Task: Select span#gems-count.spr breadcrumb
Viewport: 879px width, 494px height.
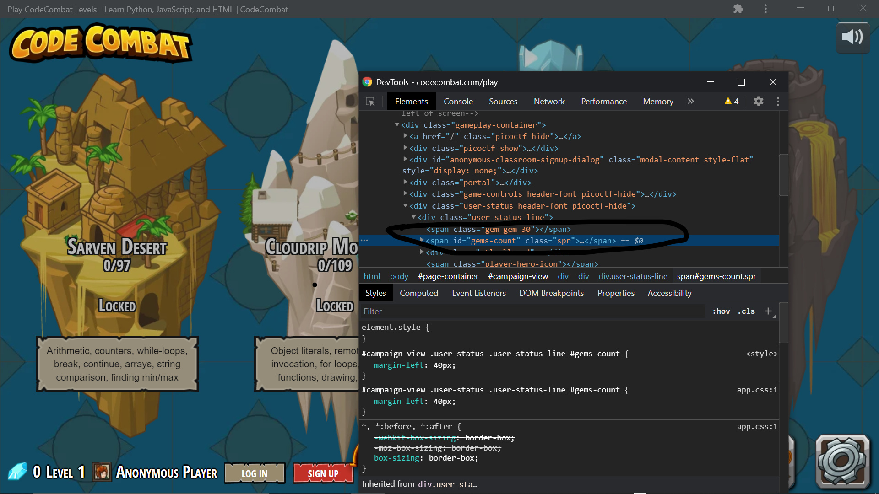Action: pyautogui.click(x=716, y=276)
